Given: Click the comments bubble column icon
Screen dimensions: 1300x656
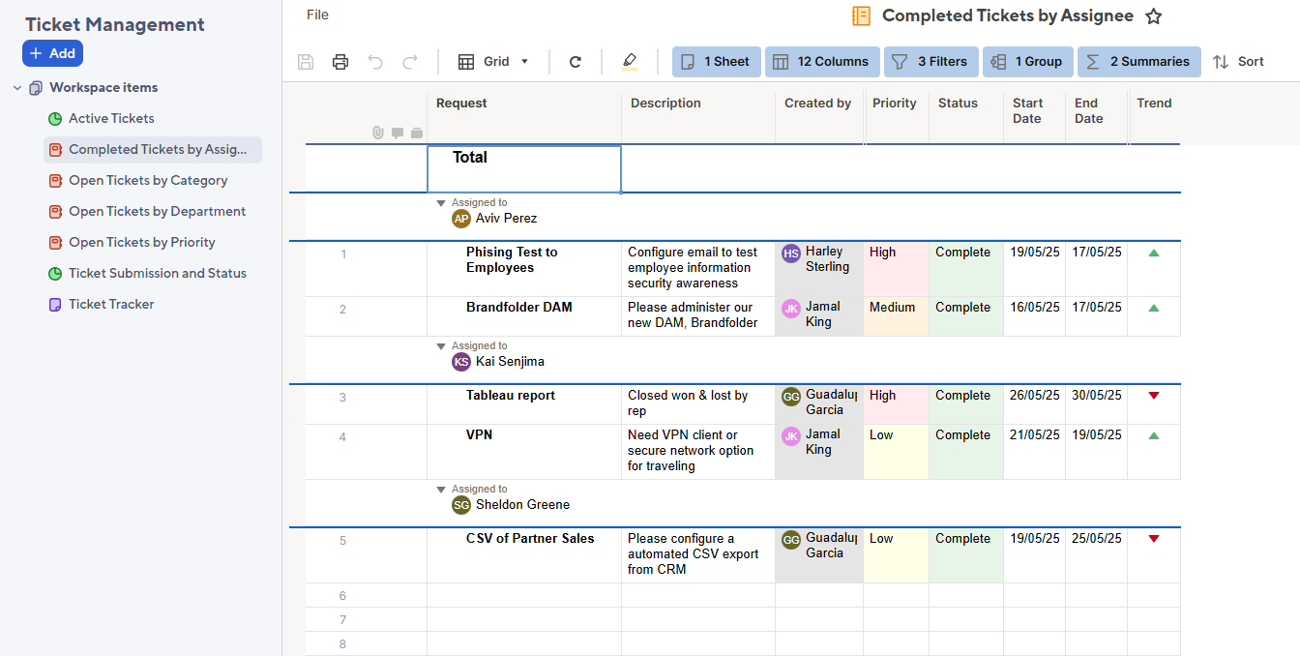Looking at the screenshot, I should point(398,134).
